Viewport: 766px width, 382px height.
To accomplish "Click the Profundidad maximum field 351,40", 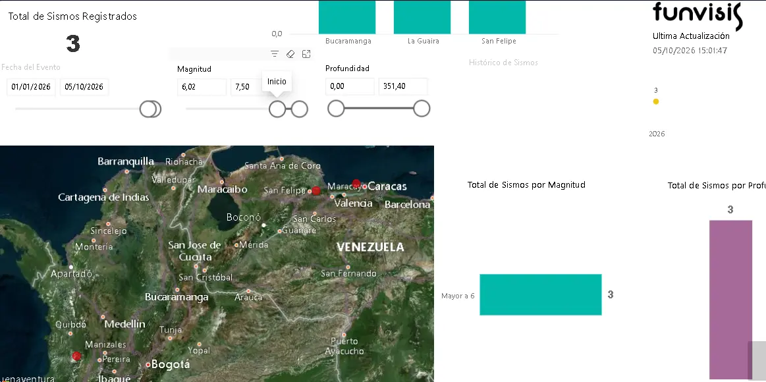I will tap(403, 86).
